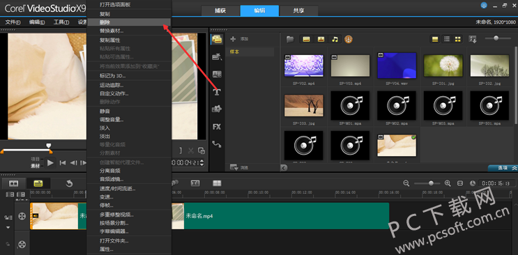Switch to Storyboard view icon

click(x=13, y=183)
